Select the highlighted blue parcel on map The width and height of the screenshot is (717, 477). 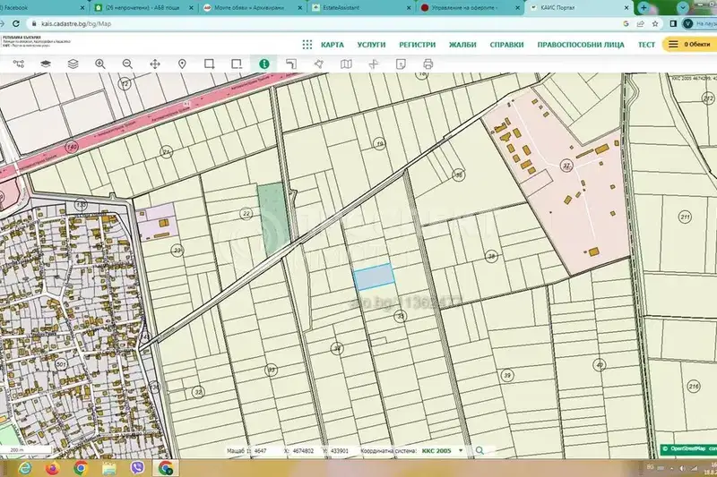point(374,277)
